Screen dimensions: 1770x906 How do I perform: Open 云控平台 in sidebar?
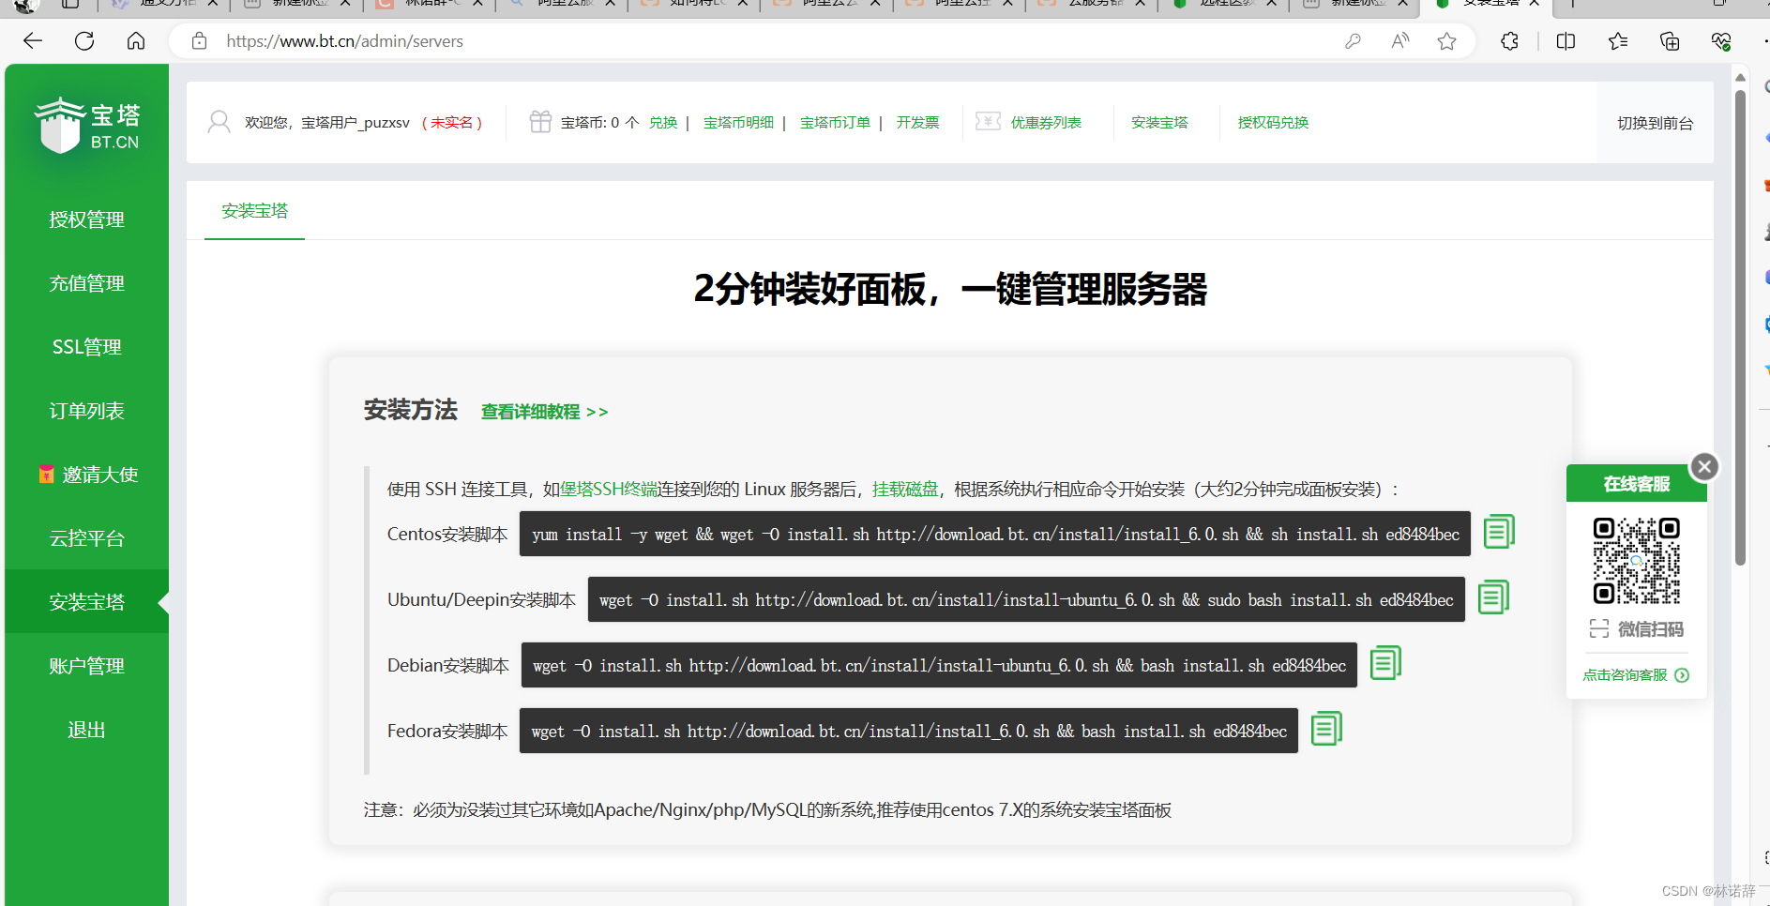86,538
